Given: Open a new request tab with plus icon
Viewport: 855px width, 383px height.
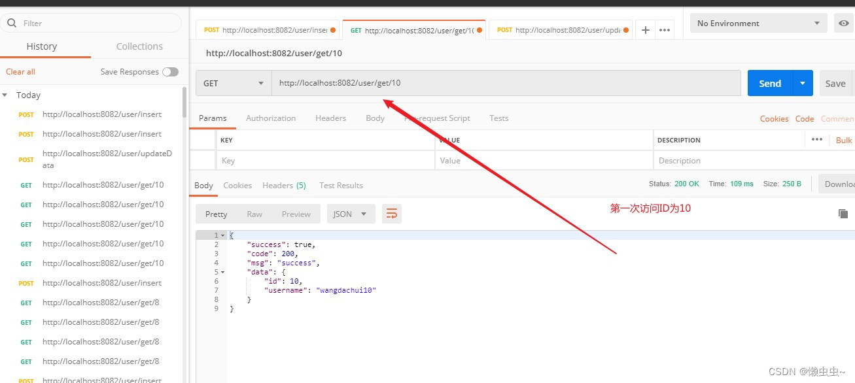Looking at the screenshot, I should [646, 30].
